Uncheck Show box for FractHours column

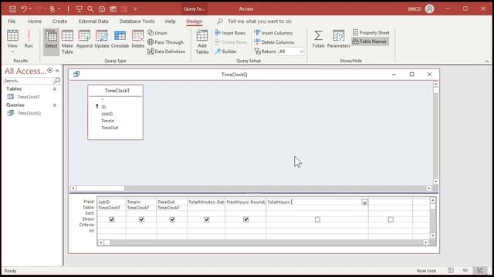246,219
